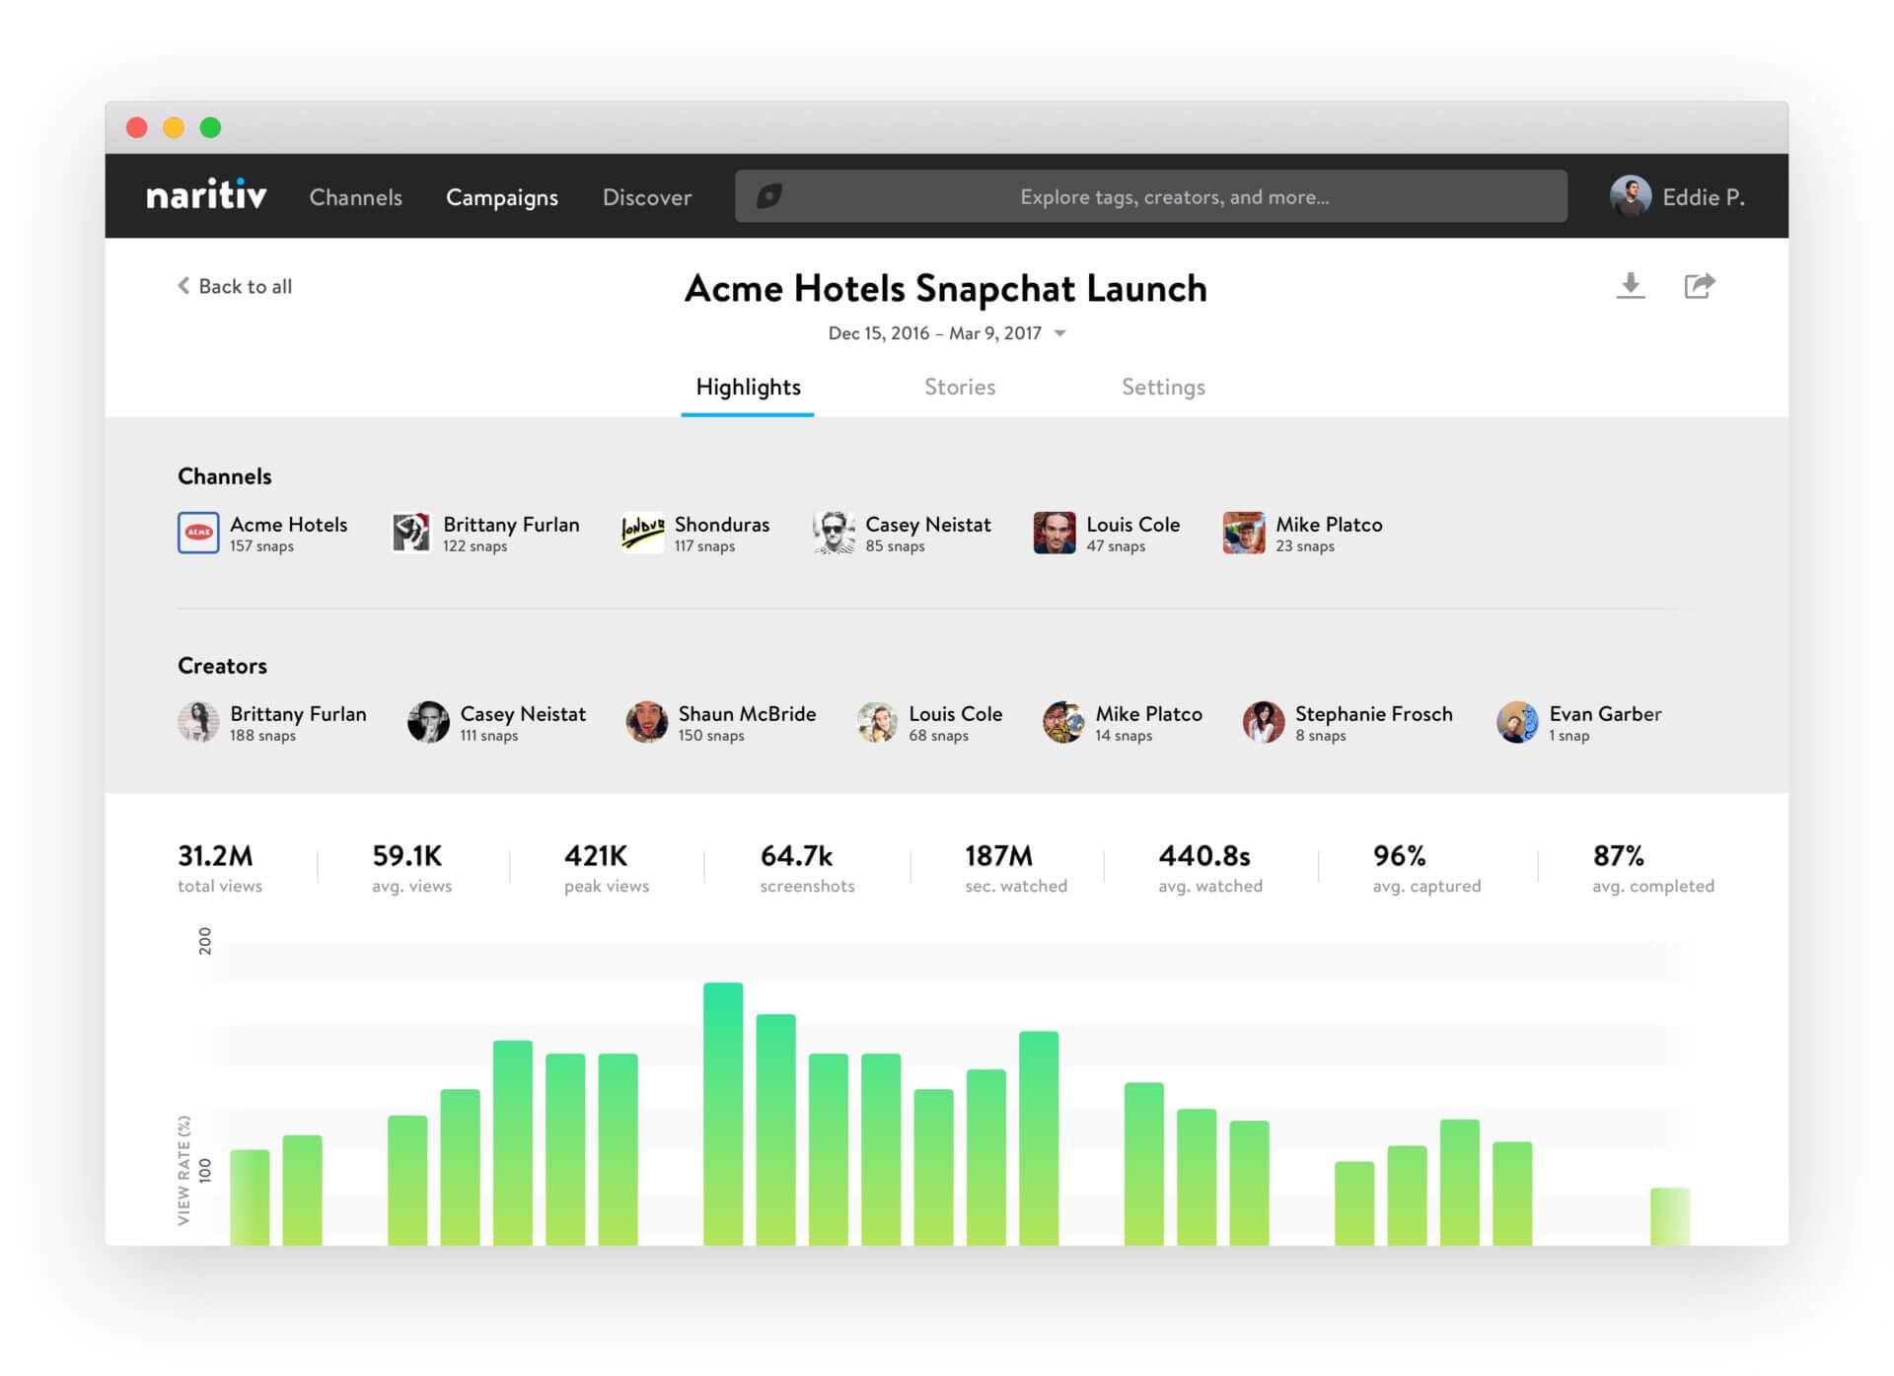Screen dimensions: 1894x1376
Task: Open the Campaigns nav menu
Action: 502,197
